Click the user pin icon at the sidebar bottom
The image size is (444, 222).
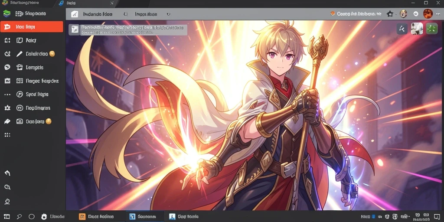(x=7, y=201)
